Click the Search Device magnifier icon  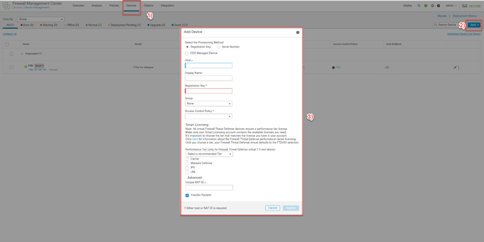coord(436,24)
